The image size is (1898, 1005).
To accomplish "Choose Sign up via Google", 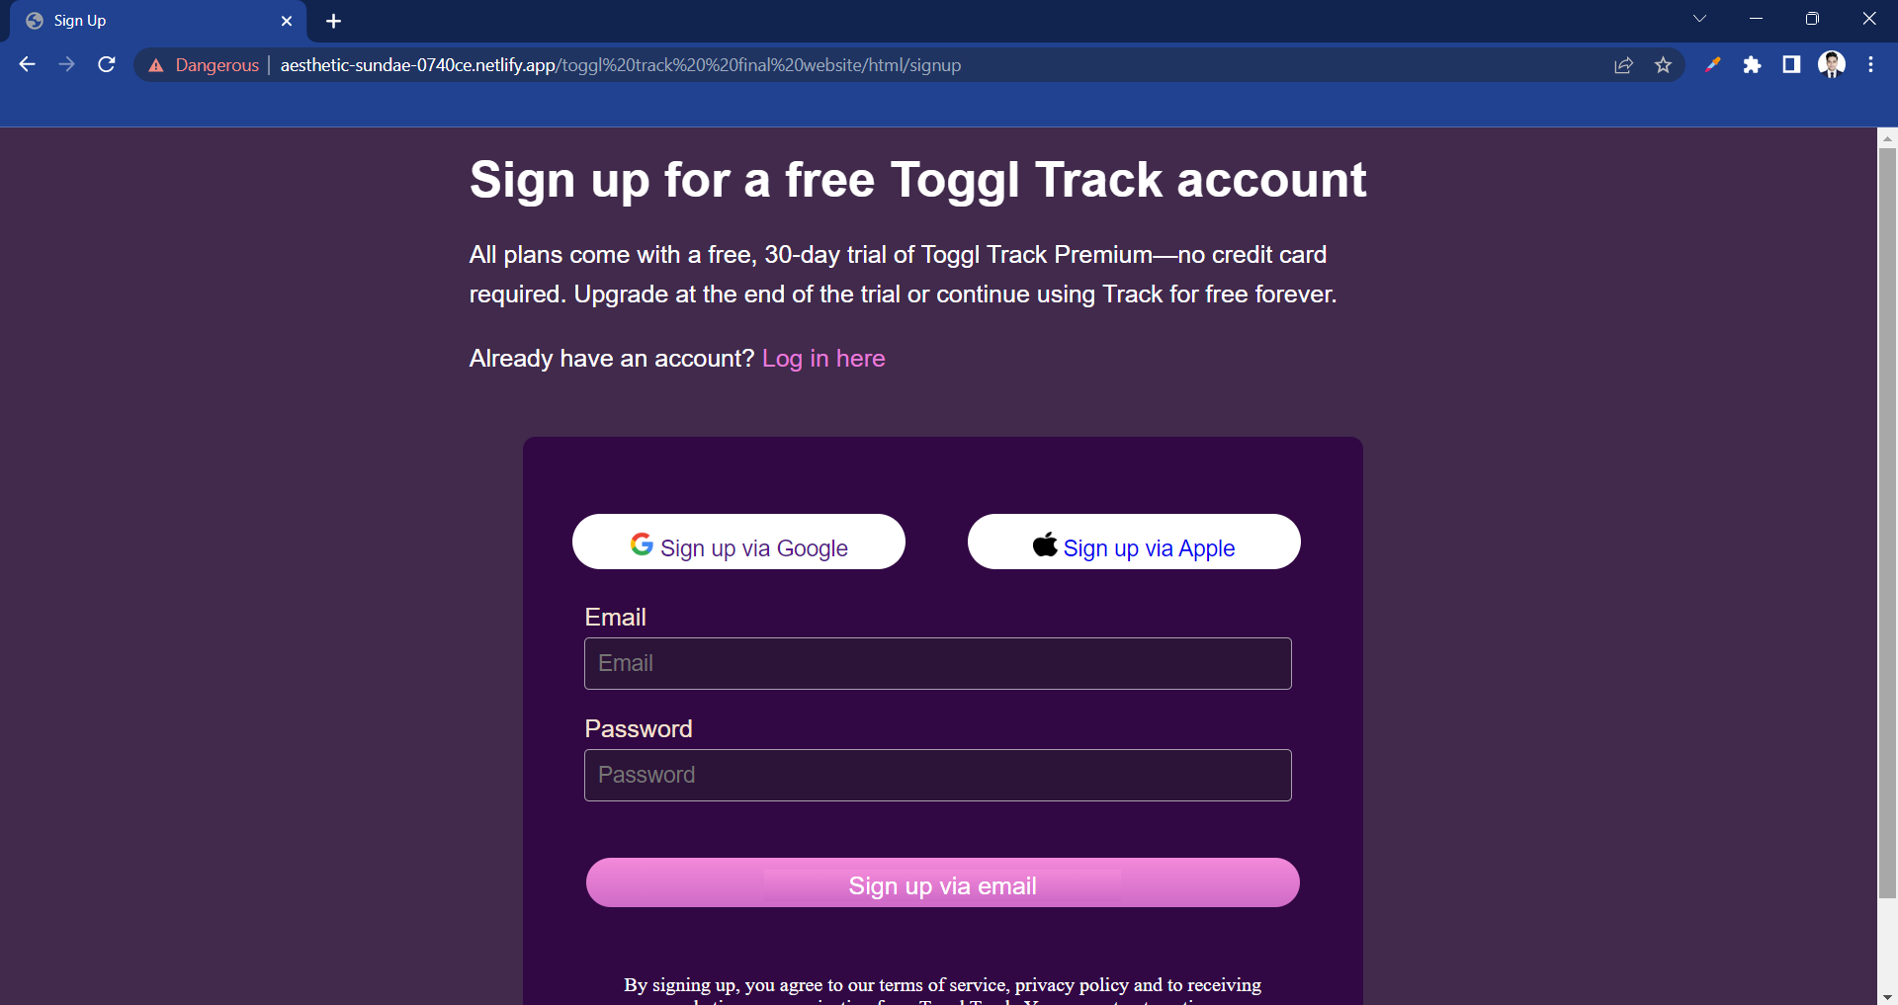I will (738, 542).
